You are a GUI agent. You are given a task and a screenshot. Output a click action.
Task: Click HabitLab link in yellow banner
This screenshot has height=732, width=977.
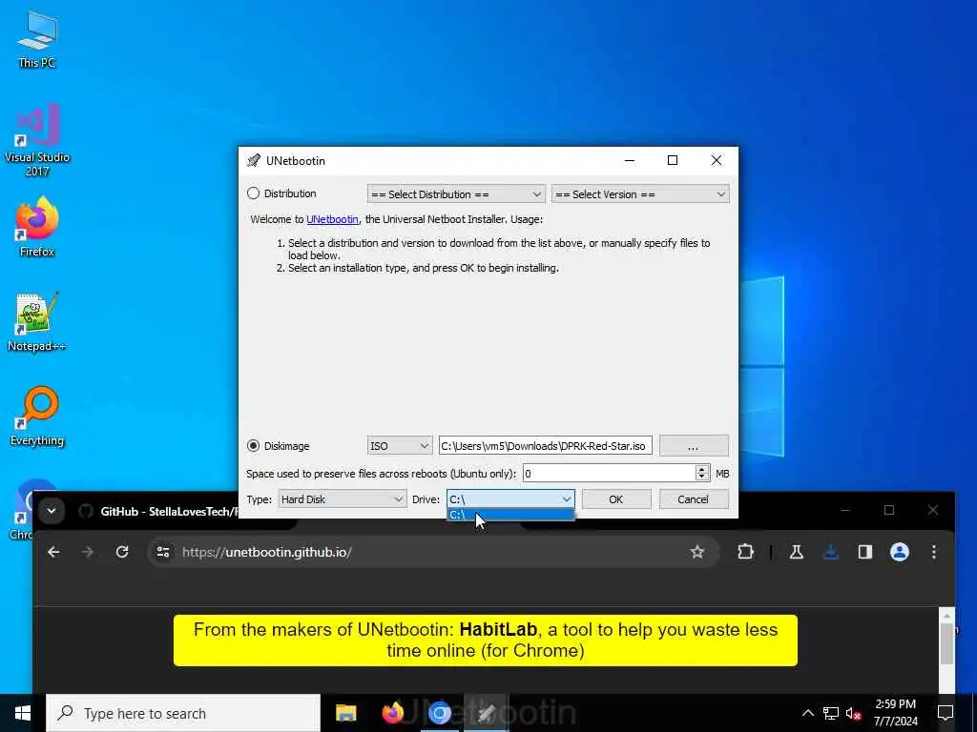[498, 629]
